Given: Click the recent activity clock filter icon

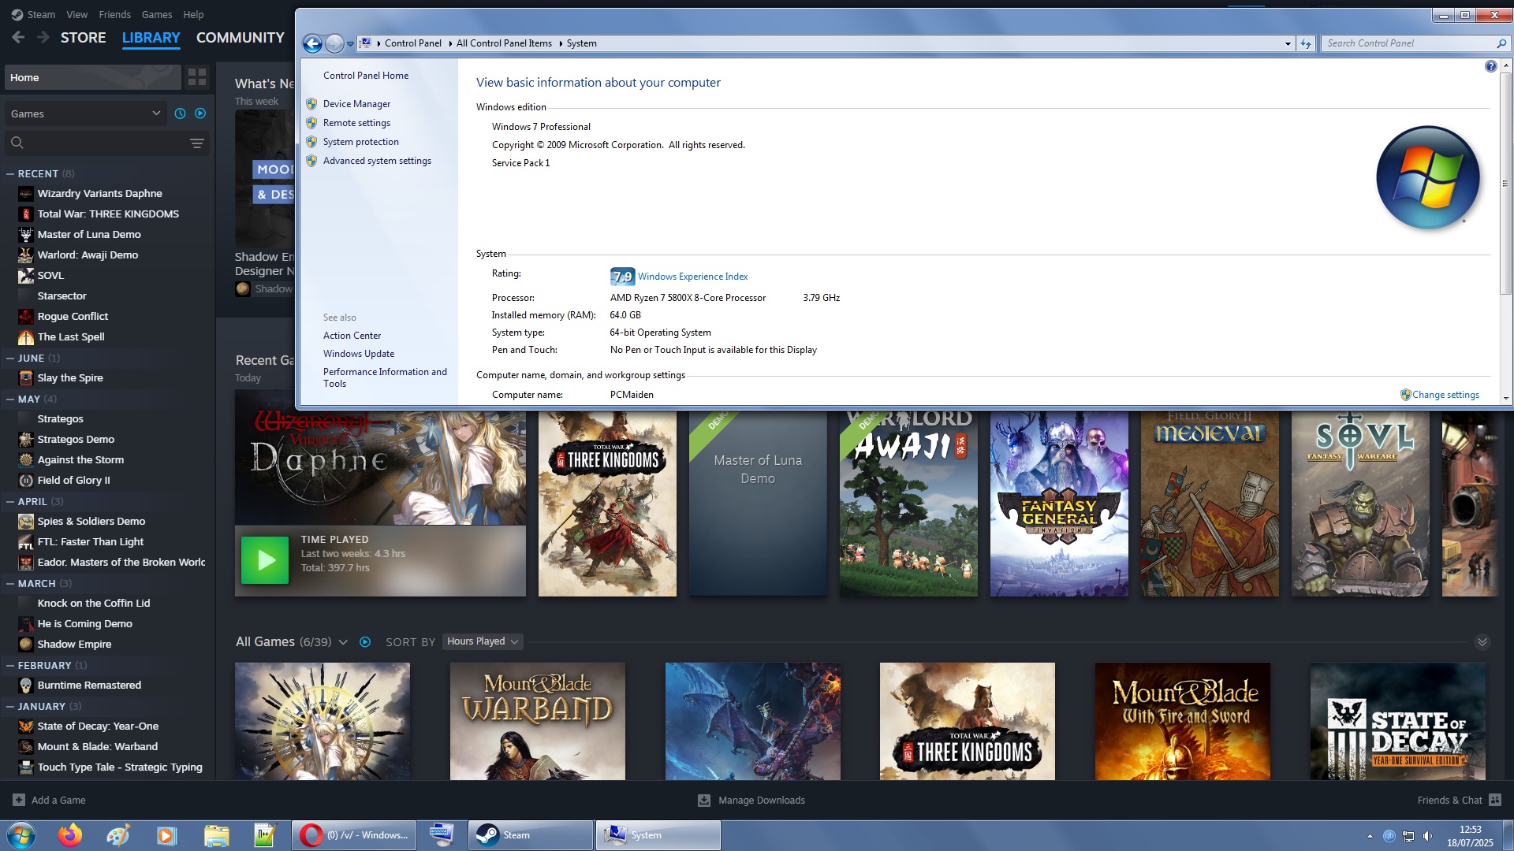Looking at the screenshot, I should pos(180,113).
